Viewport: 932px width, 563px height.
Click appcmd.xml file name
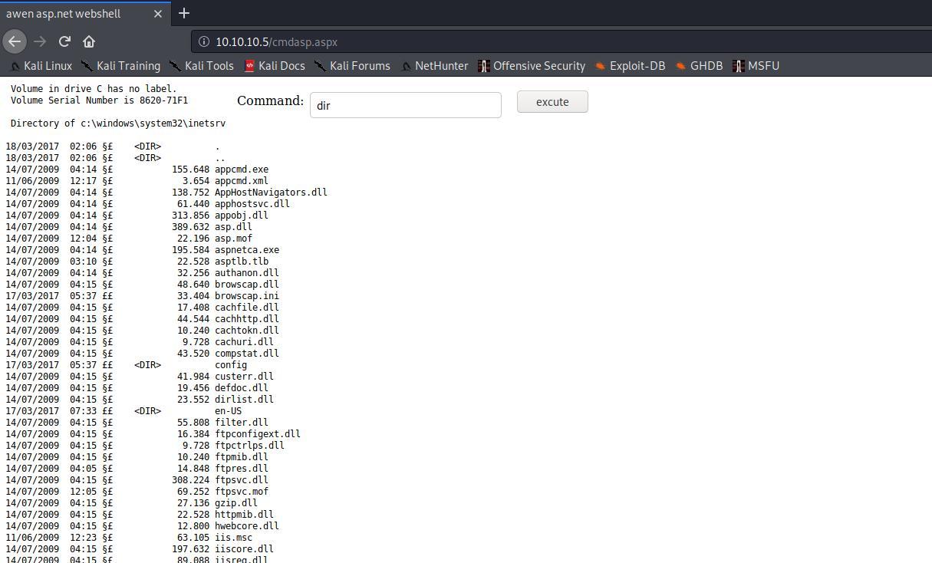click(242, 181)
